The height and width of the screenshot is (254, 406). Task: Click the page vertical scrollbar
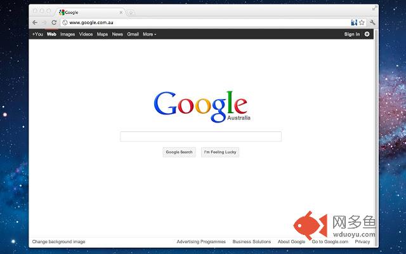[376, 137]
